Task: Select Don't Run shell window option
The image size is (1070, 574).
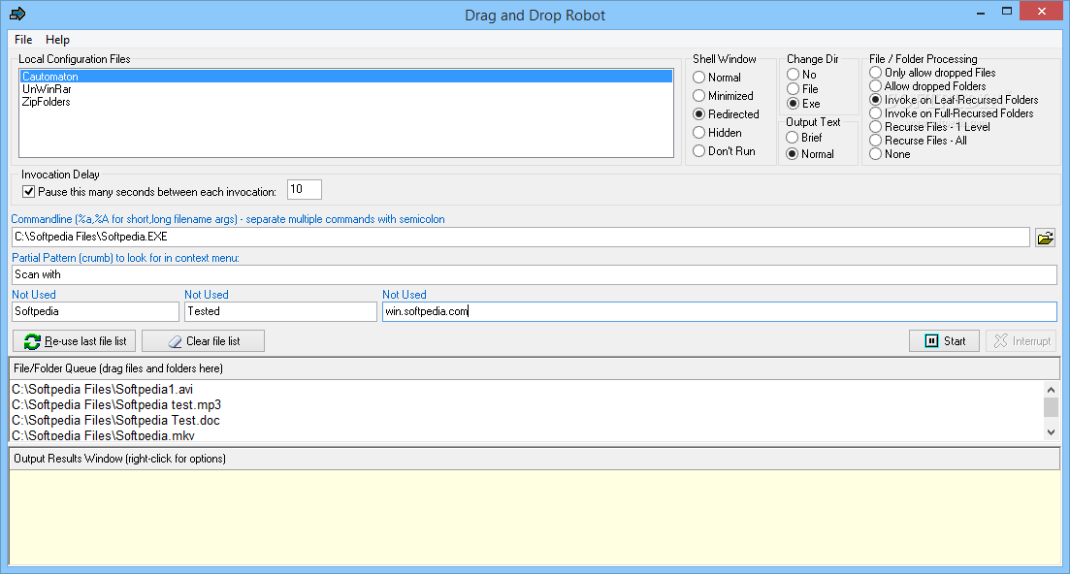Action: tap(725, 150)
